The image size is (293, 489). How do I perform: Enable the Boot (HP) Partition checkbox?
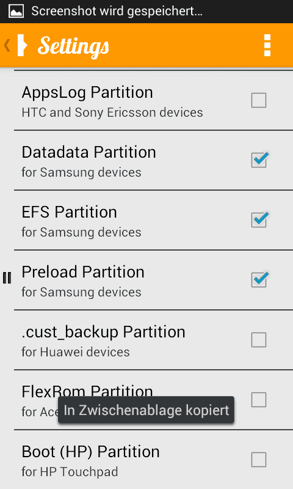click(x=259, y=460)
